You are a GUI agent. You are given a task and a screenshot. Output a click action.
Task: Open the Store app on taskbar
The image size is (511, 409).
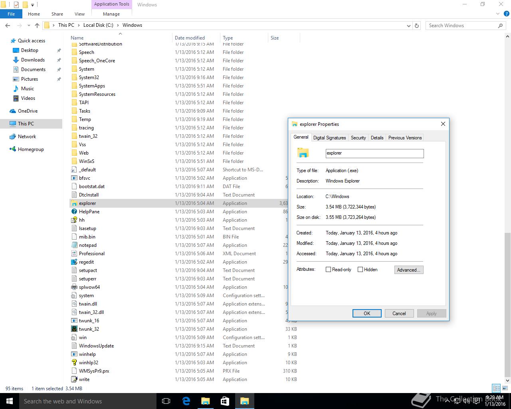click(x=225, y=401)
